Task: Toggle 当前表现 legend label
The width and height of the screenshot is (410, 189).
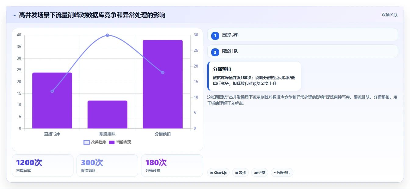Action: [123, 142]
